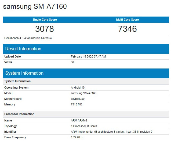Click Geekbench 4.3.4 for Android AArch64 text
Viewport: 171px width, 141px height.
[x=28, y=38]
